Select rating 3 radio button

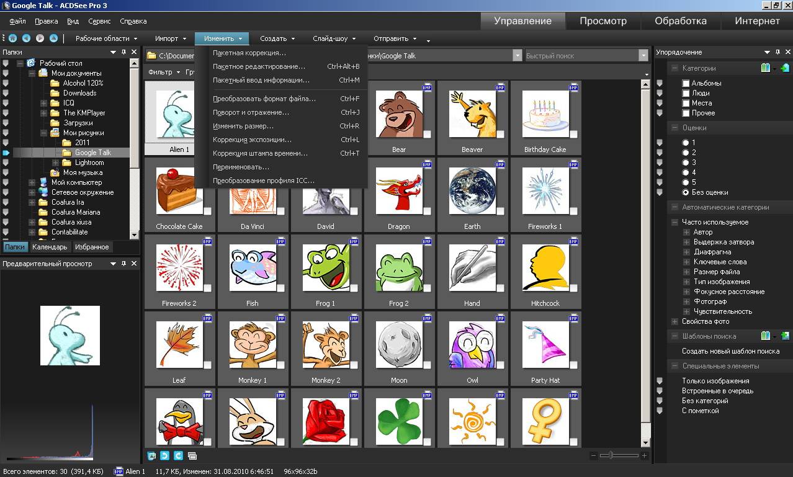(686, 163)
